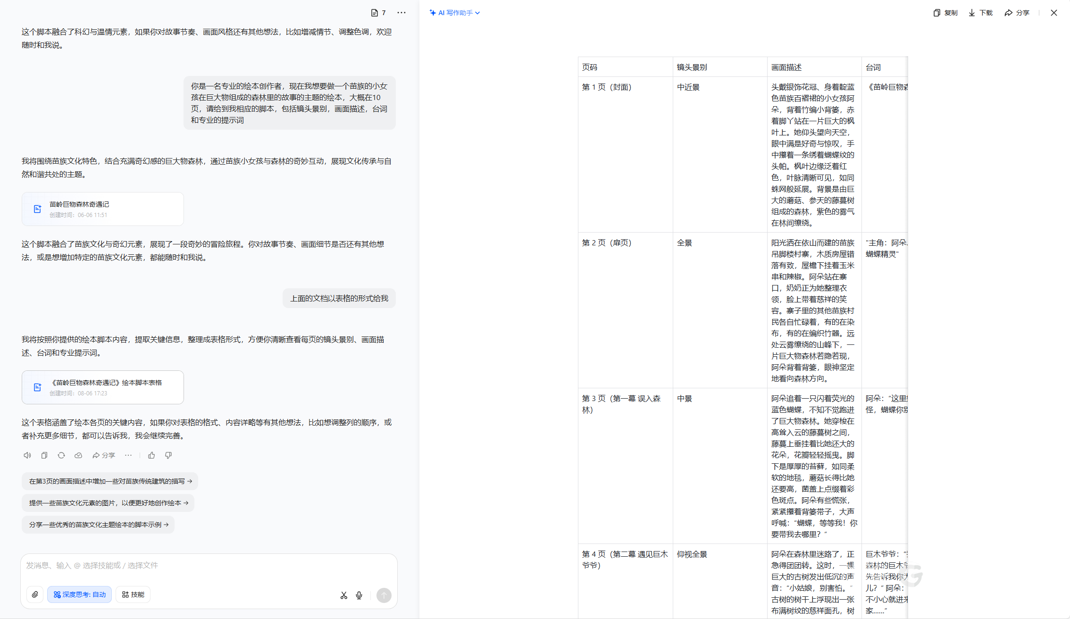Thumbs up the last response
The height and width of the screenshot is (619, 1070).
151,455
